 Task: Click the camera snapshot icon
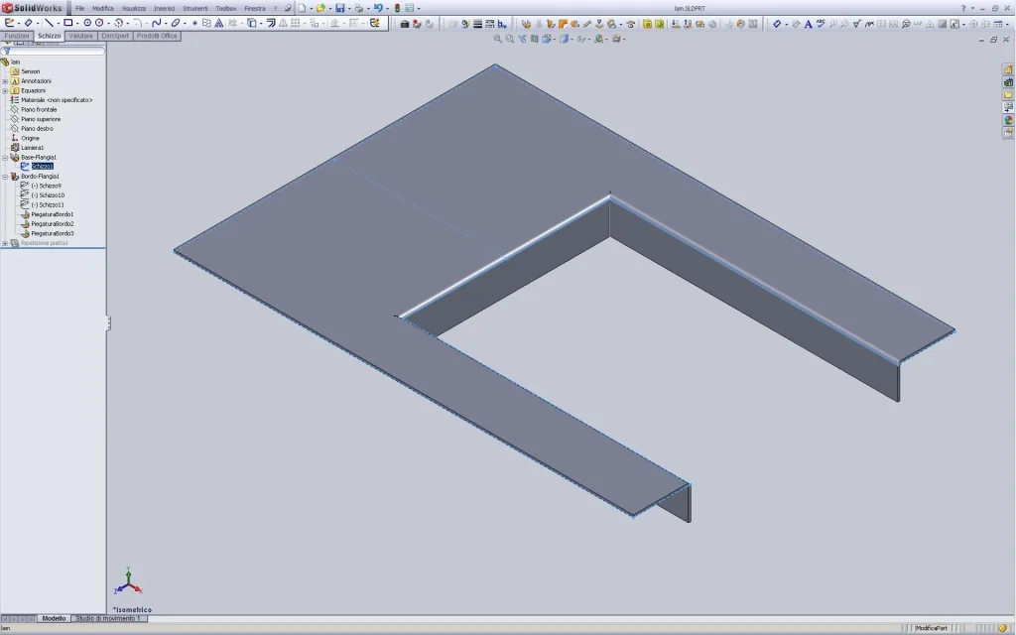[x=405, y=24]
